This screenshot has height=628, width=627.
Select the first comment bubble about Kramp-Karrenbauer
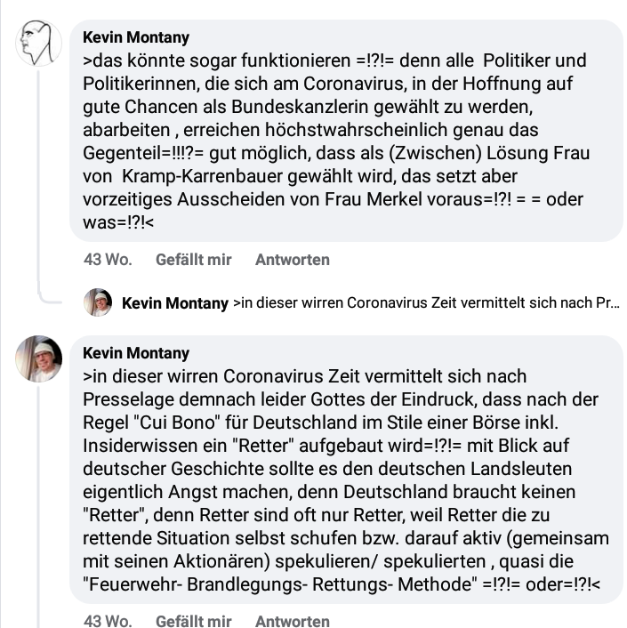point(347,131)
